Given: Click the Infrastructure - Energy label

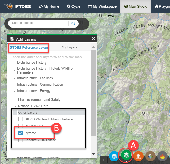Looking at the screenshot, I should 34,91.
